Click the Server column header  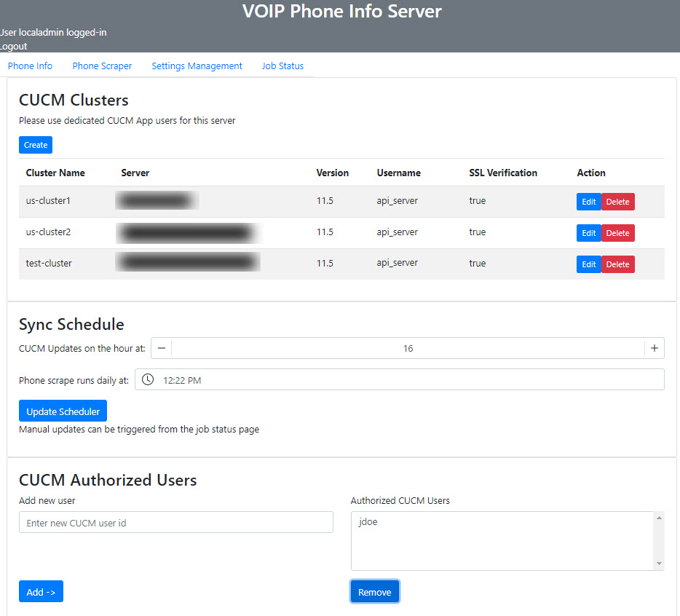point(135,173)
